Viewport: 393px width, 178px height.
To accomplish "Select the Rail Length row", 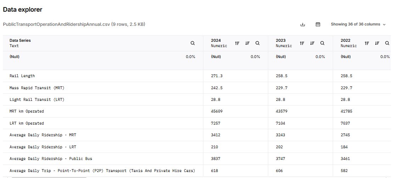I will (22, 76).
